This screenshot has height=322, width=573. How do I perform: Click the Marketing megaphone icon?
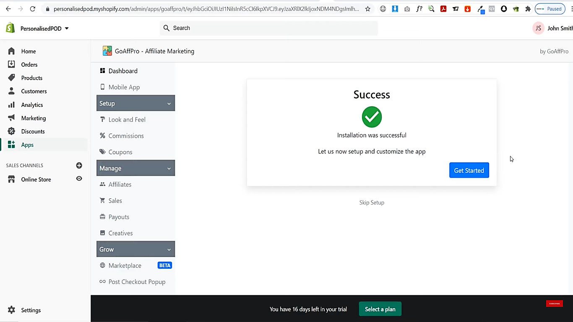pyautogui.click(x=11, y=118)
